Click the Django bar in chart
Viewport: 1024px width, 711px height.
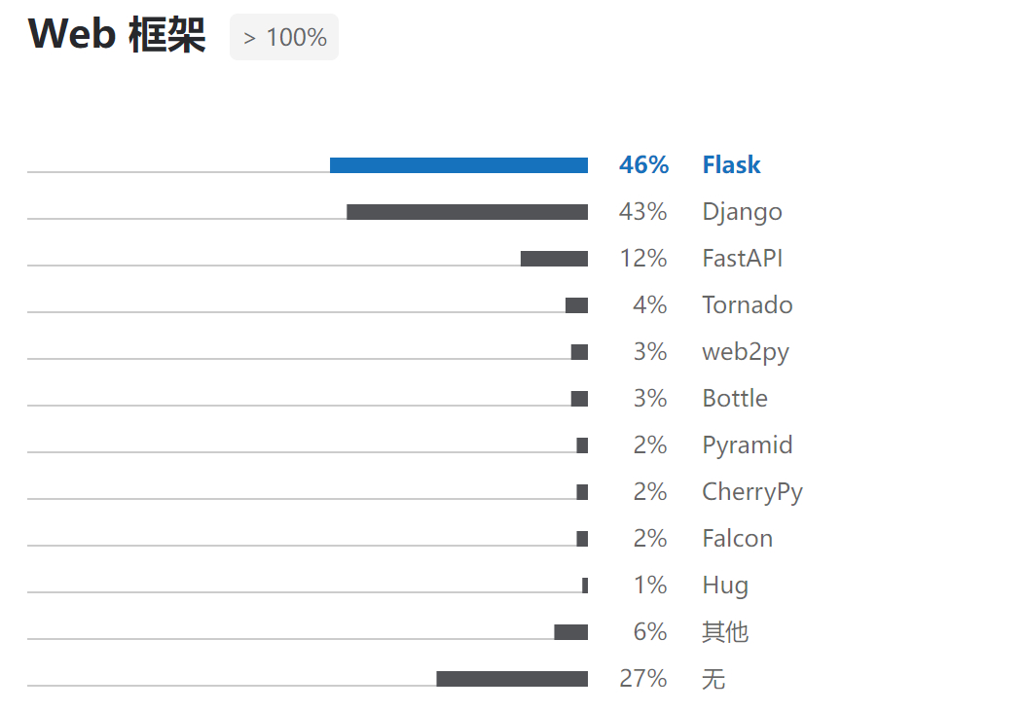(467, 212)
